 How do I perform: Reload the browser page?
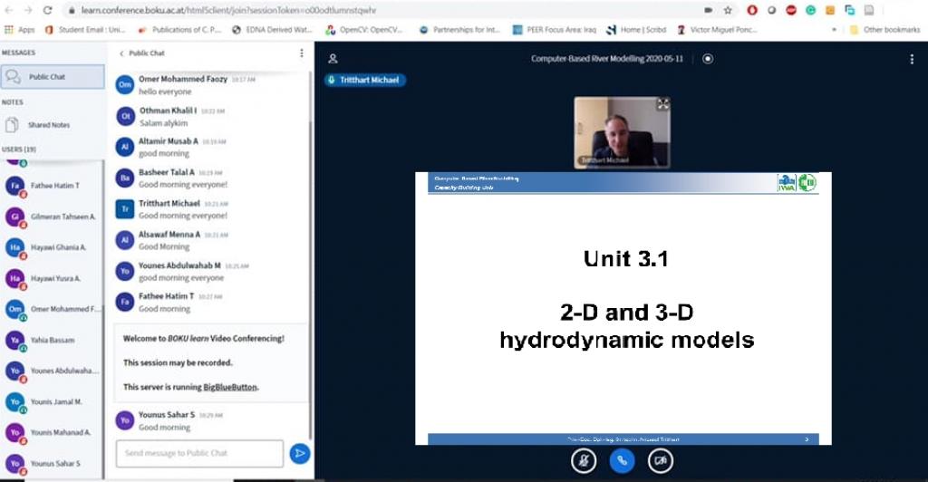(48, 10)
